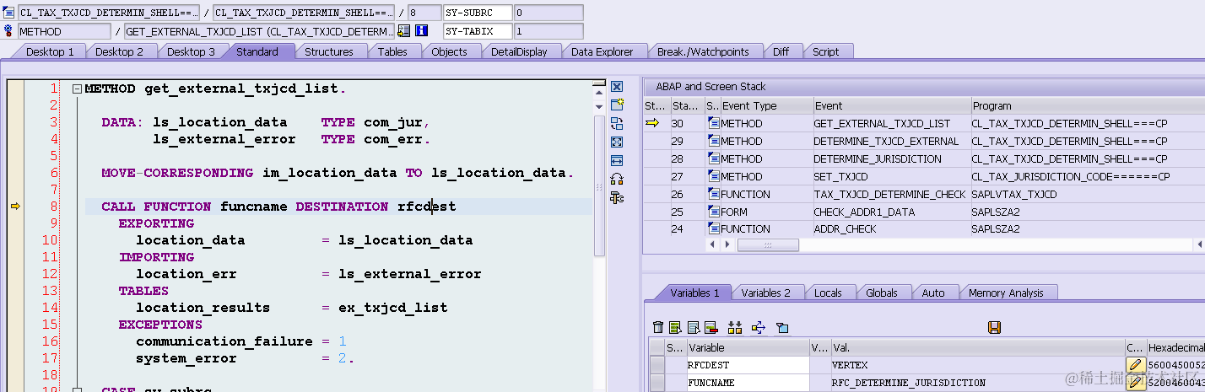This screenshot has height=392, width=1205.
Task: Click the stack table scroll-left arrow
Action: [x=713, y=244]
